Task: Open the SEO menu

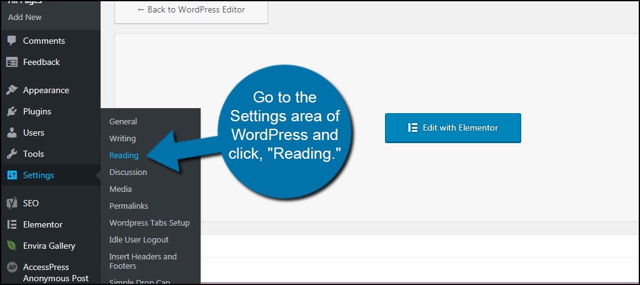Action: (50, 203)
